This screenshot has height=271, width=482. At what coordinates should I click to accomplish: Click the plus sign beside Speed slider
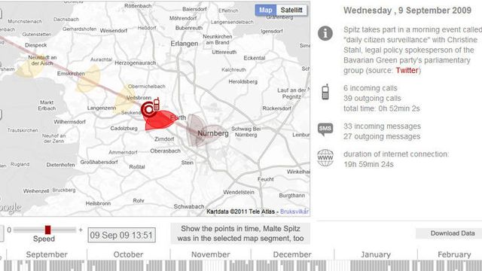pyautogui.click(x=81, y=230)
